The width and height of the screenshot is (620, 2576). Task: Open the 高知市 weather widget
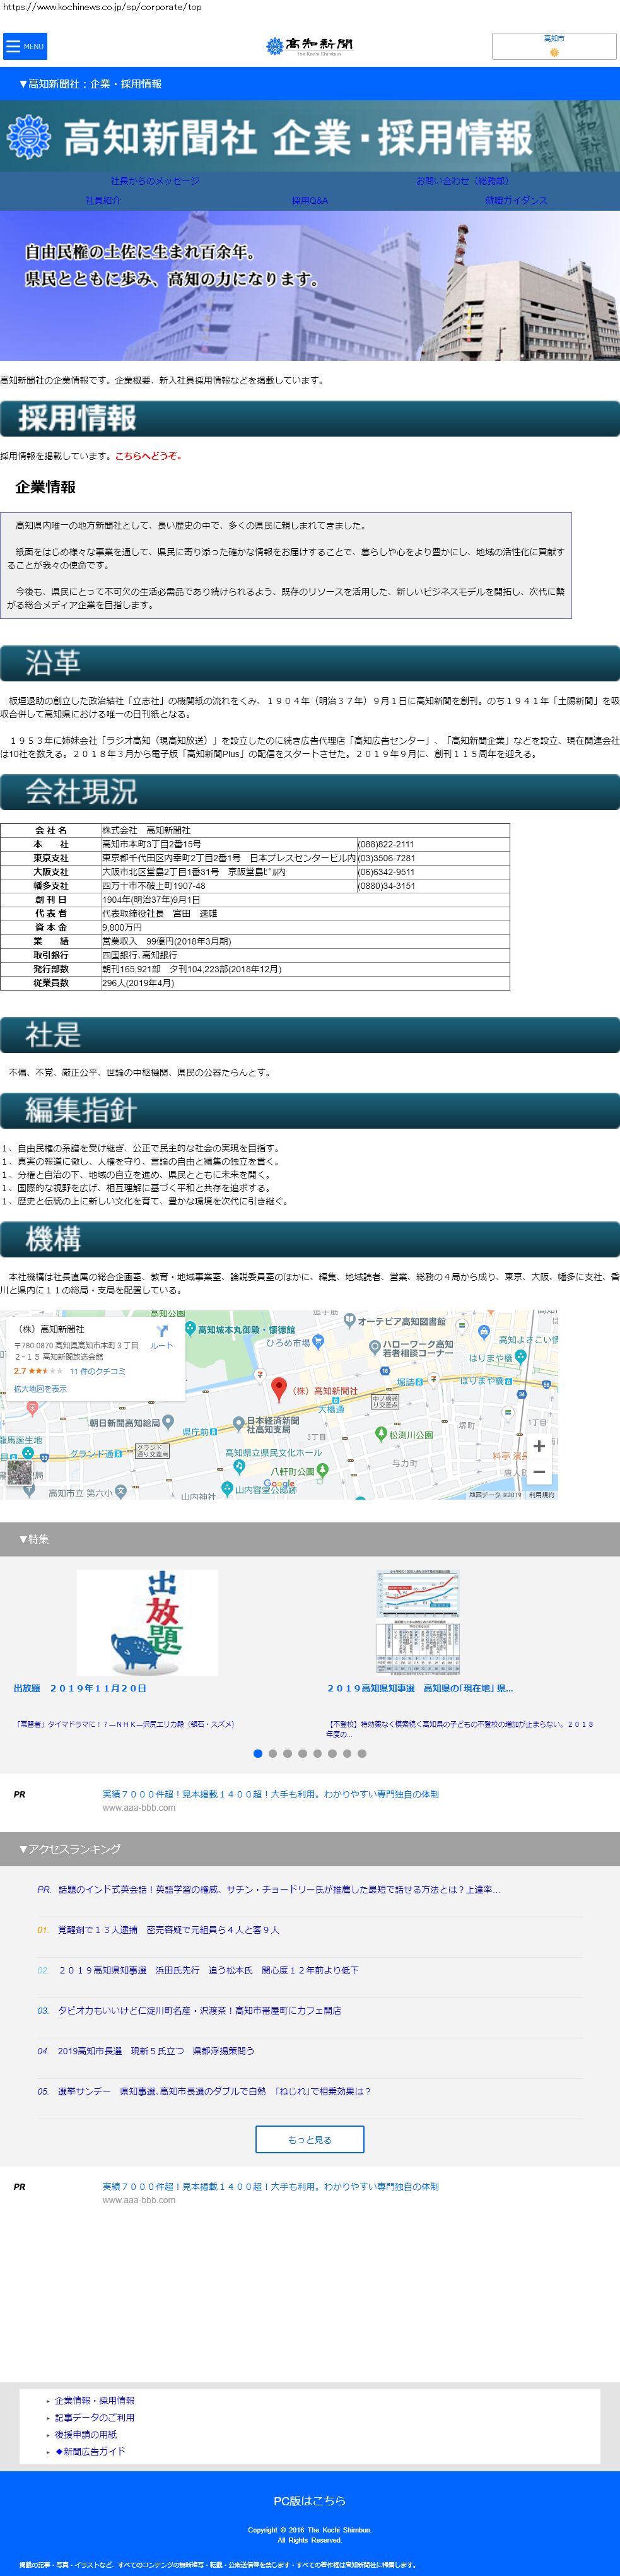[x=553, y=45]
